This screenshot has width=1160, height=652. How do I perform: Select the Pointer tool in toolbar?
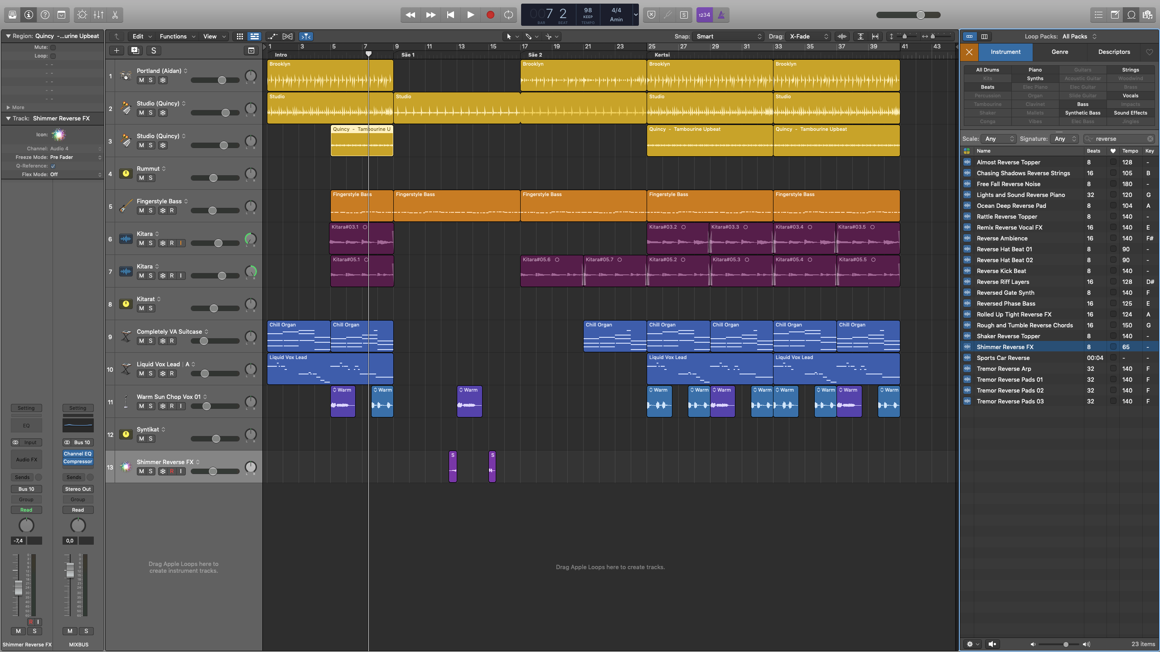(x=509, y=36)
